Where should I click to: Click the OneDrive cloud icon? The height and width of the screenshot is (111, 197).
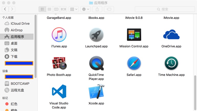[x=171, y=34]
